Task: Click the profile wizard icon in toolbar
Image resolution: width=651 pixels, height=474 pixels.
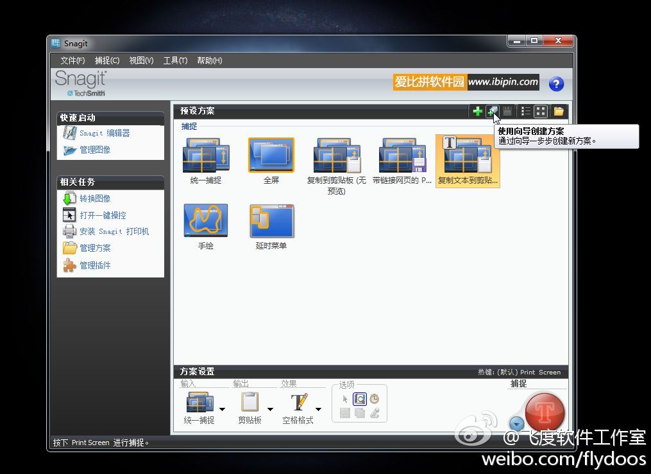Action: coord(493,111)
